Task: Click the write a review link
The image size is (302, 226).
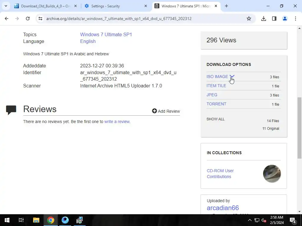Action: pos(117,122)
